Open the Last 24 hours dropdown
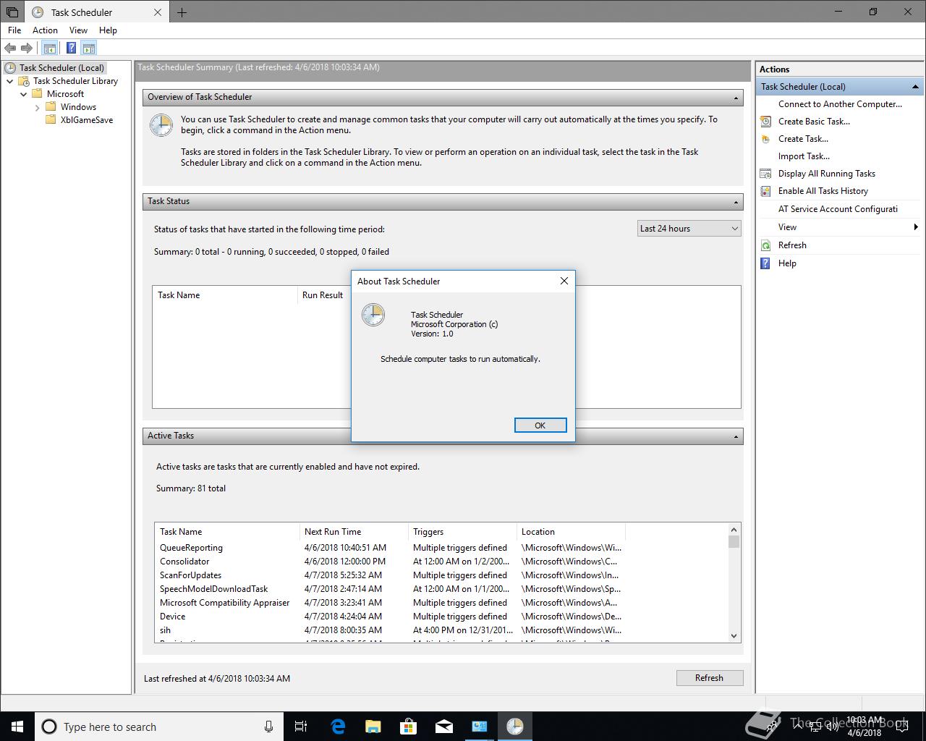This screenshot has height=741, width=926. coord(689,229)
